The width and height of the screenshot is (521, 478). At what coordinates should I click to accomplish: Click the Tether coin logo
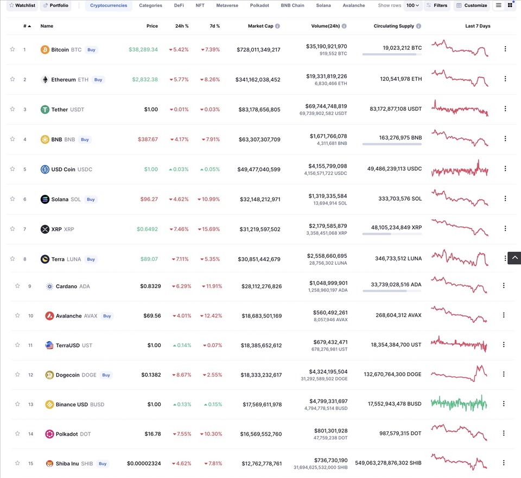[x=45, y=110]
